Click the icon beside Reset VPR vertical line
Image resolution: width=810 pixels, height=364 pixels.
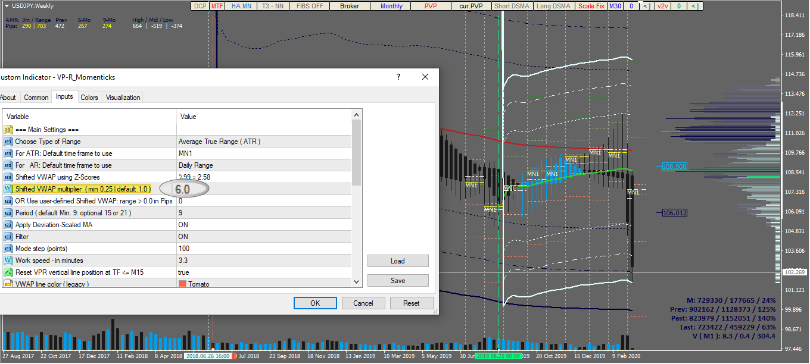[8, 272]
